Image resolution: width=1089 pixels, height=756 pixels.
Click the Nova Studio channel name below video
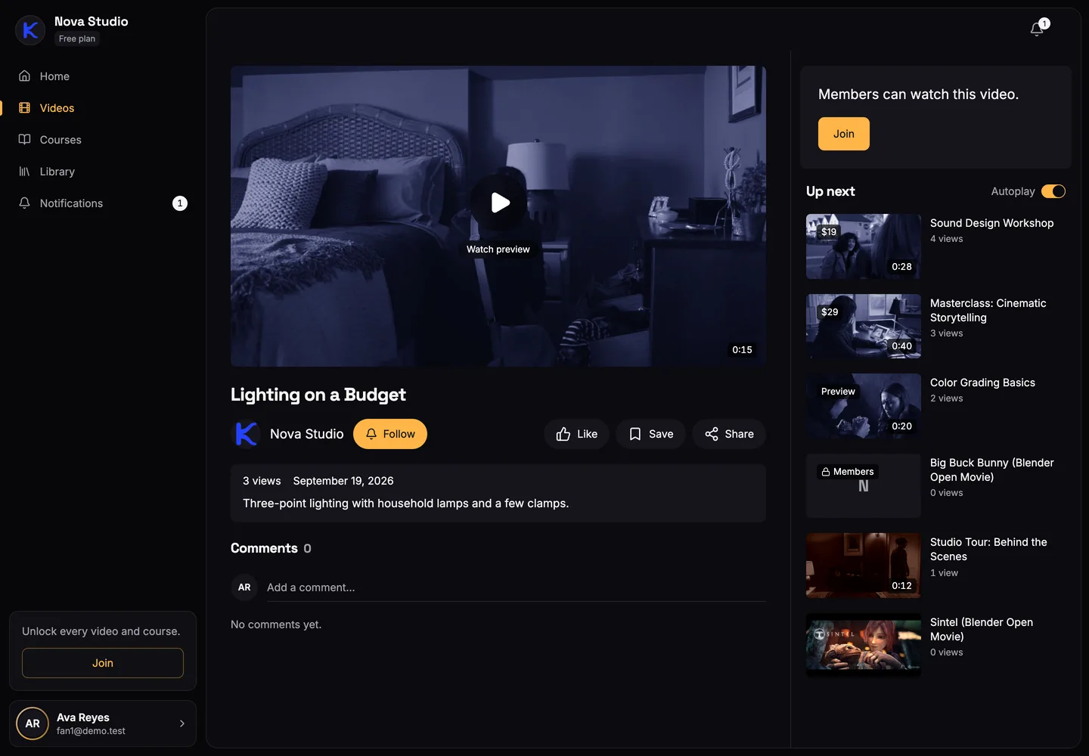307,434
